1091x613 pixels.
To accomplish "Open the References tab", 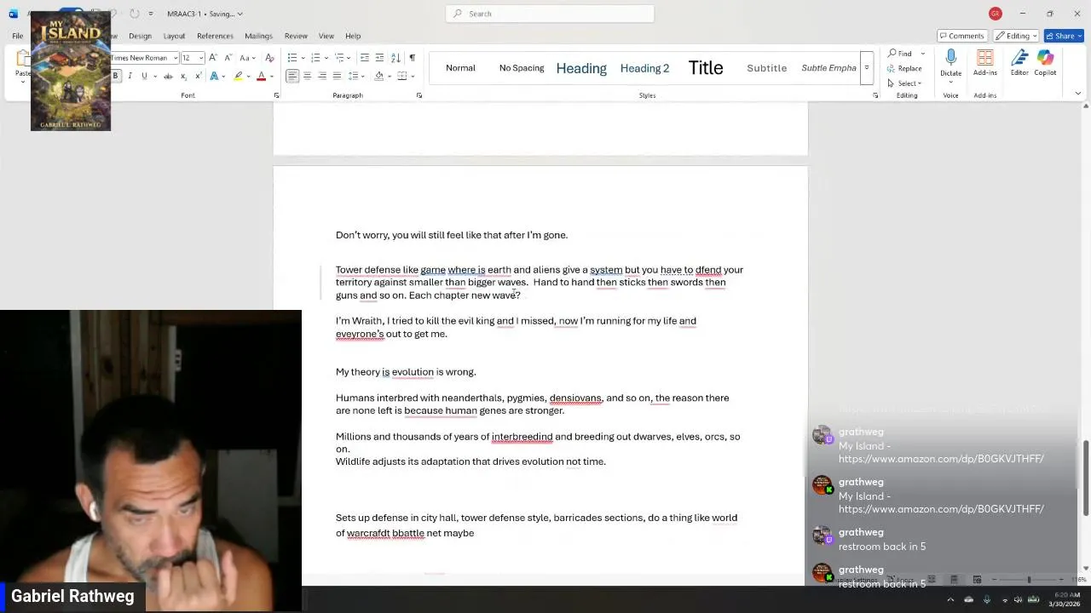I will 215,36.
